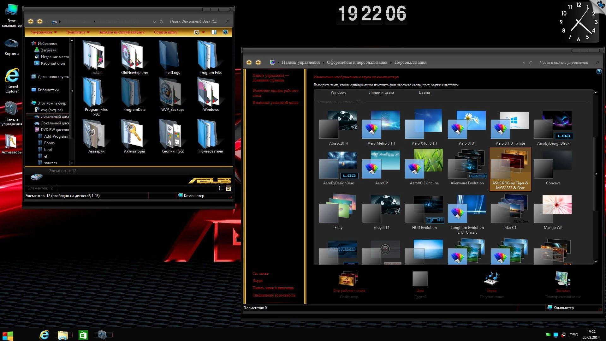Image resolution: width=606 pixels, height=341 pixels.
Task: Click the help icon in Explorer toolbar
Action: 225,32
